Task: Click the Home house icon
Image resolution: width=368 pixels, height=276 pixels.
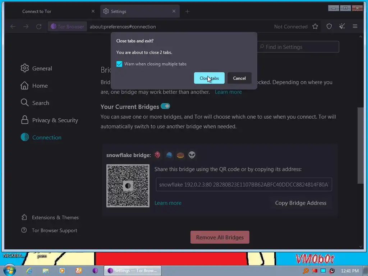Action: tap(24, 86)
